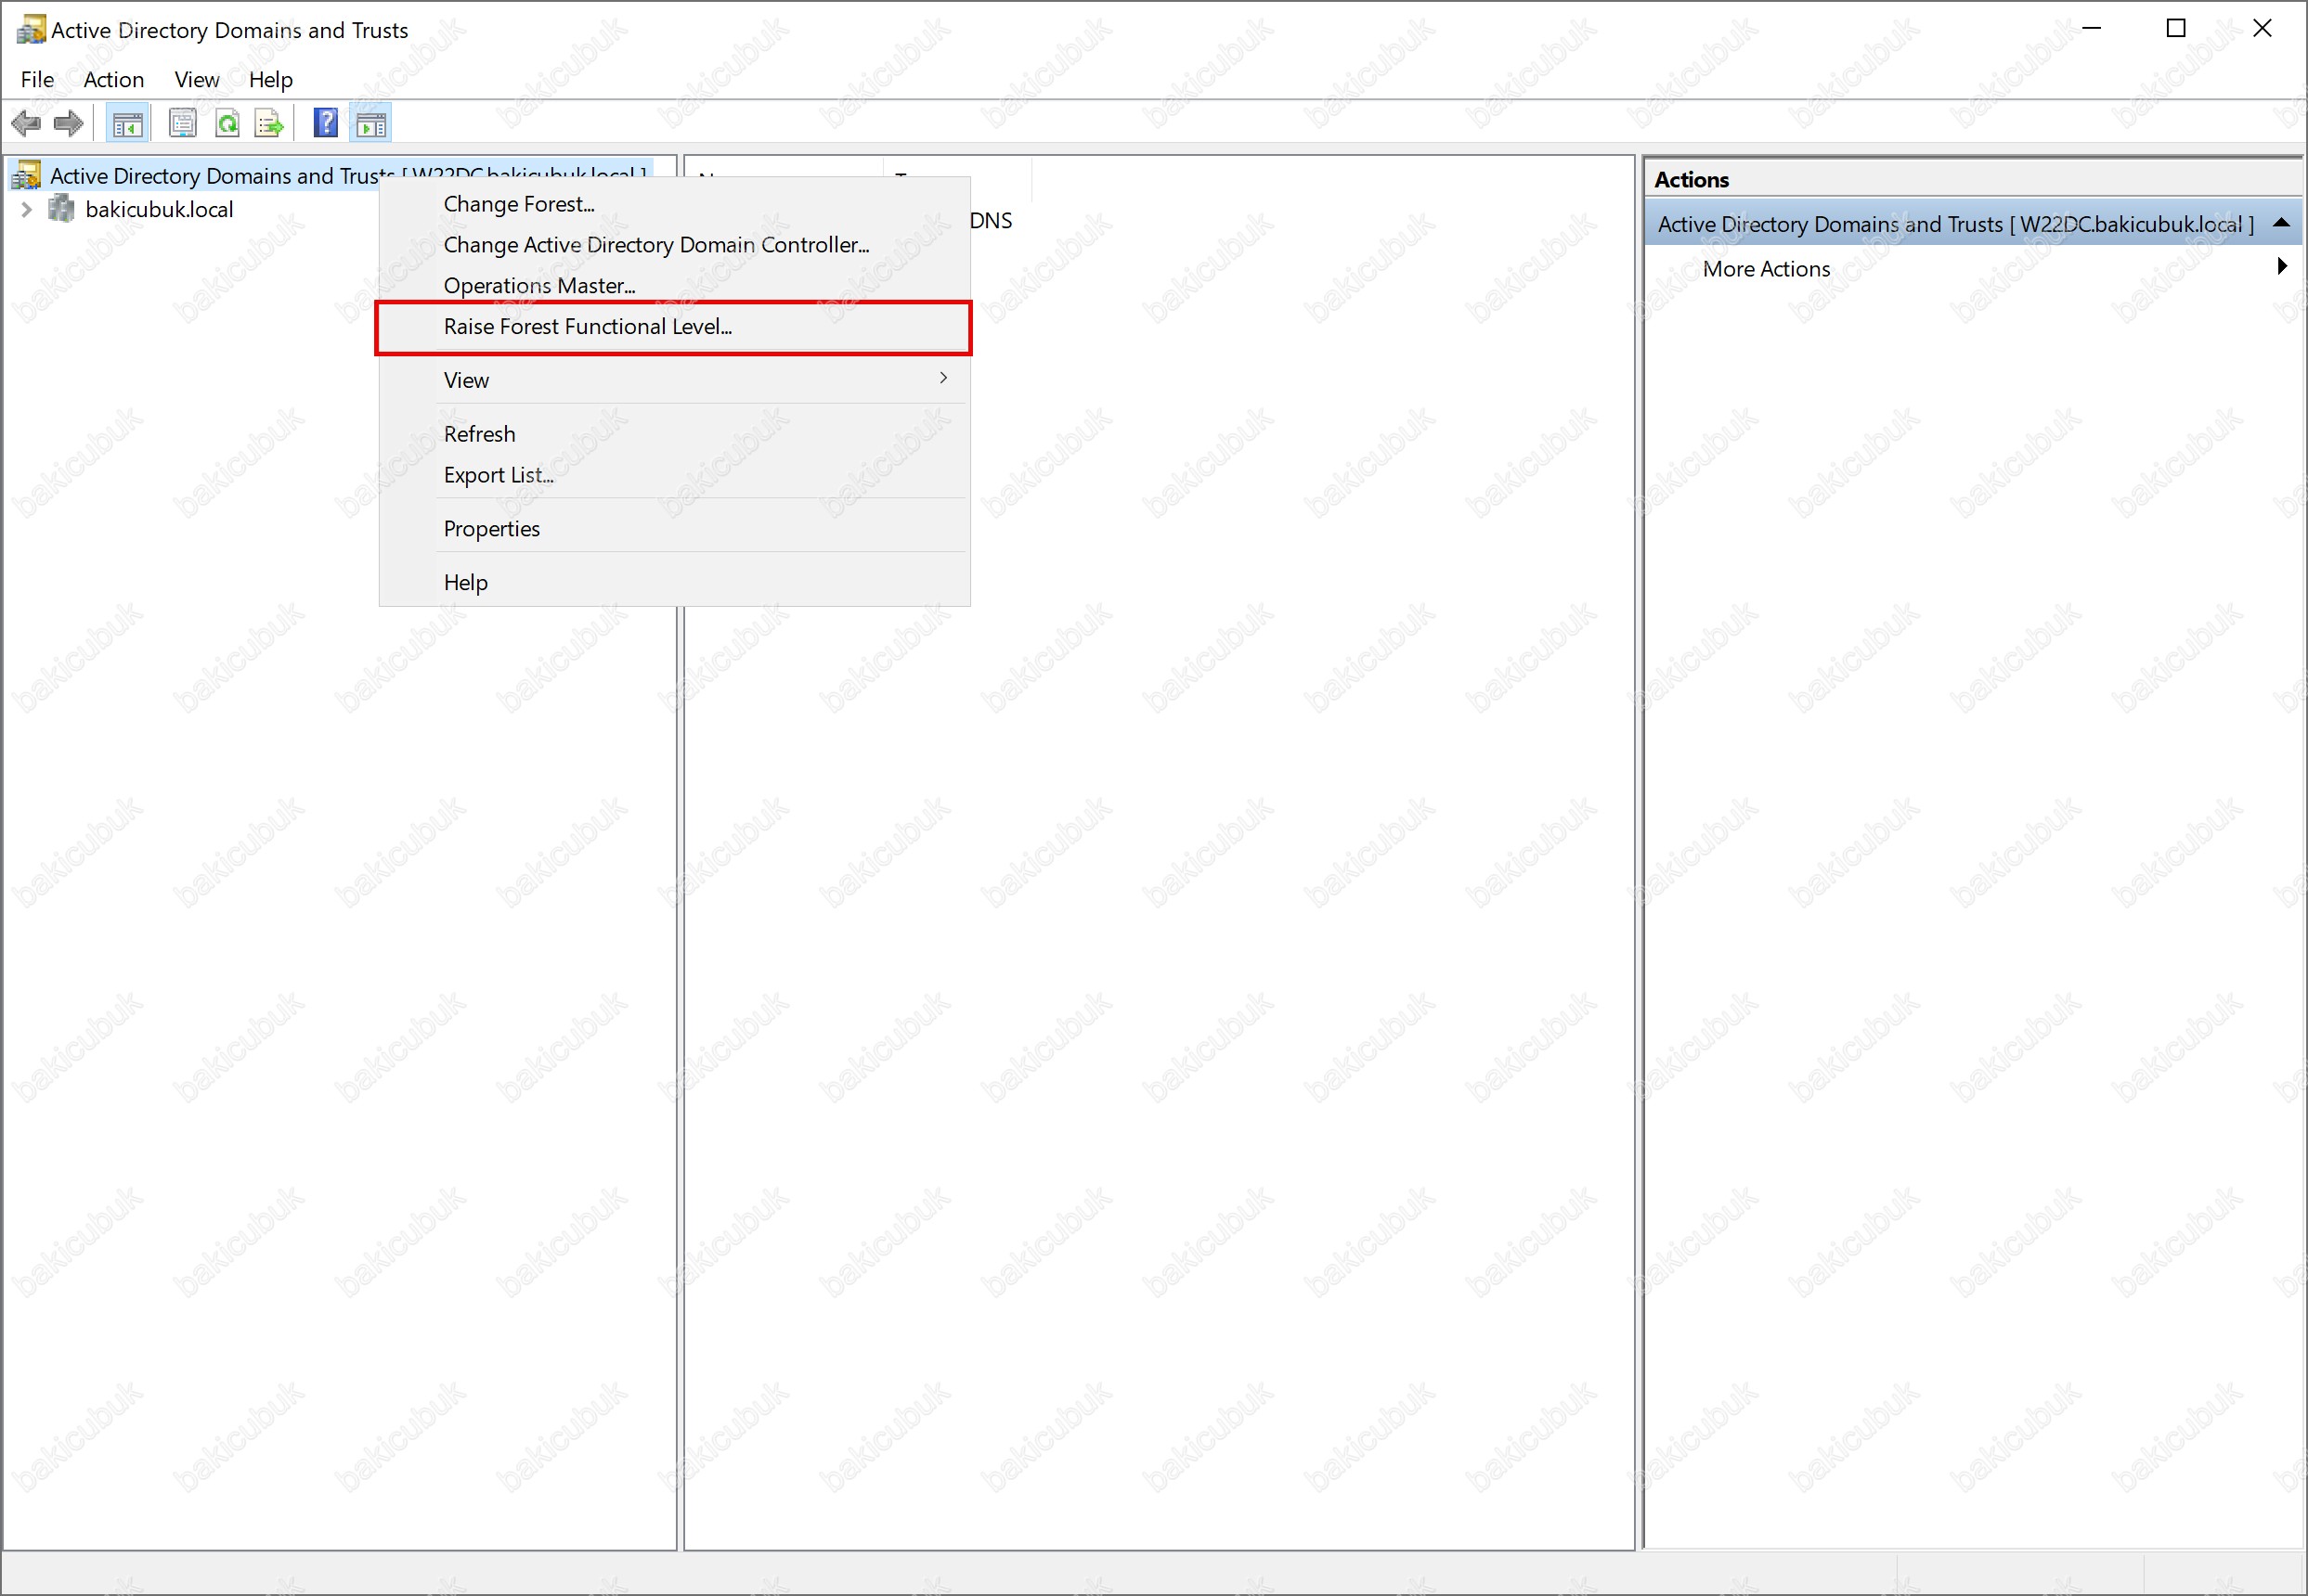
Task: Open the View menu in menu bar
Action: (197, 80)
